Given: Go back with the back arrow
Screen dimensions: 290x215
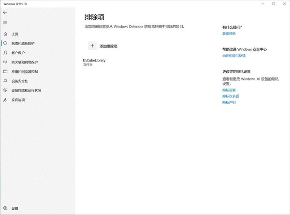Looking at the screenshot, I should [5, 12].
